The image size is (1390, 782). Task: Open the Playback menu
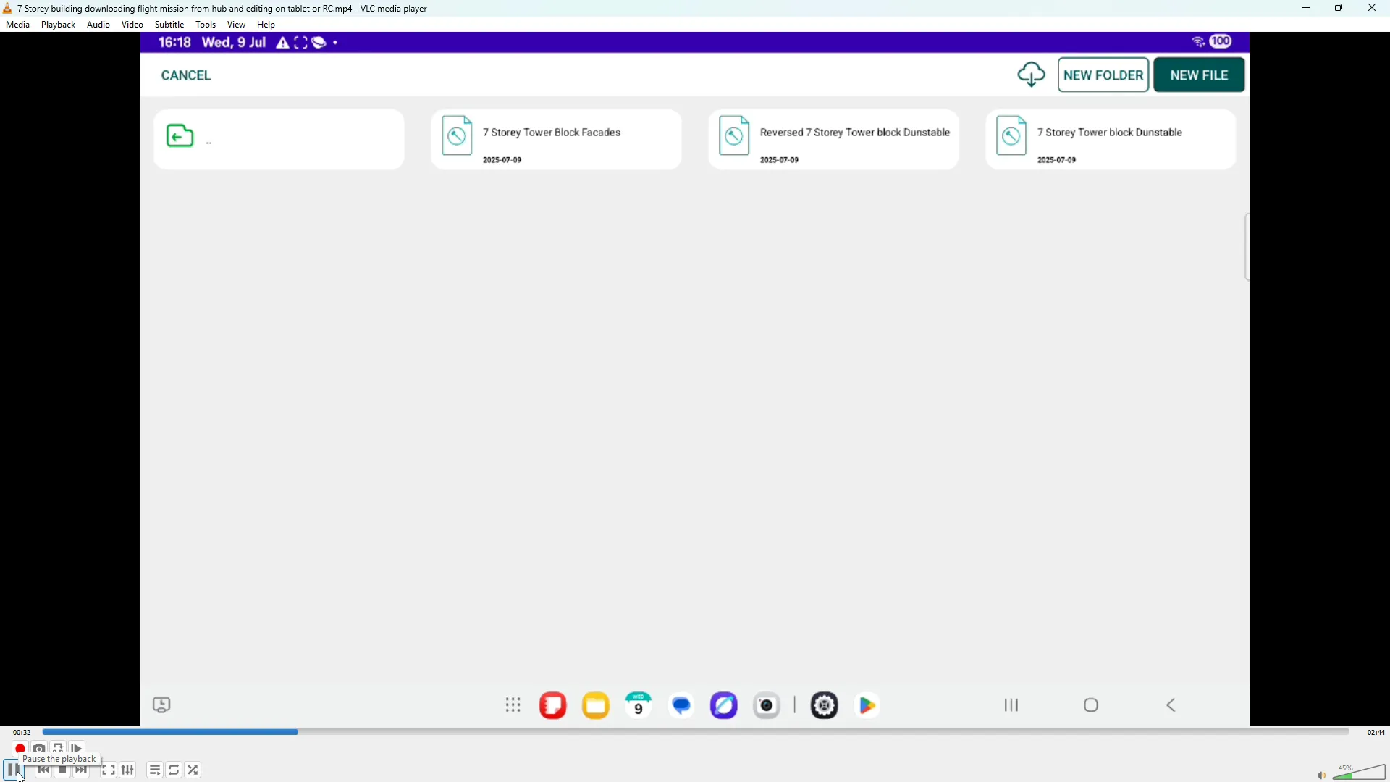pyautogui.click(x=59, y=25)
